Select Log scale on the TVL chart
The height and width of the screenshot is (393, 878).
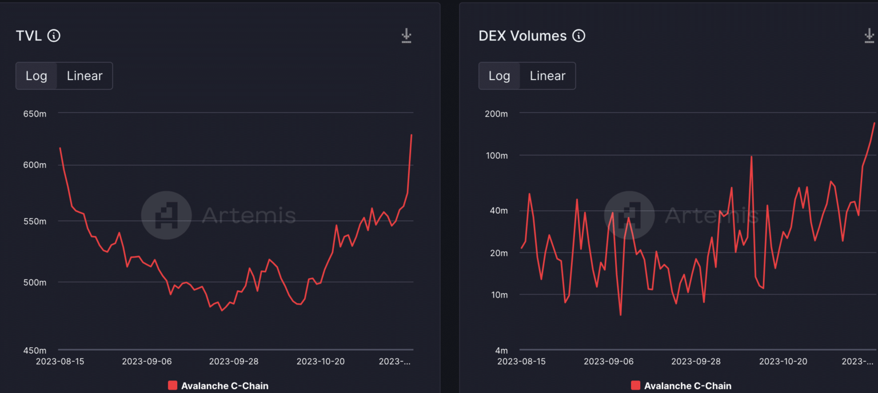pyautogui.click(x=37, y=76)
